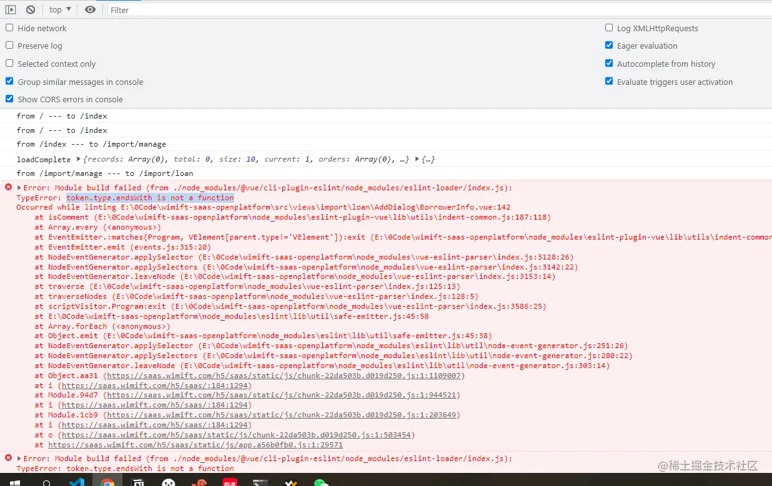
Task: Click the 'at isComment' stack trace line
Action: coord(293,217)
